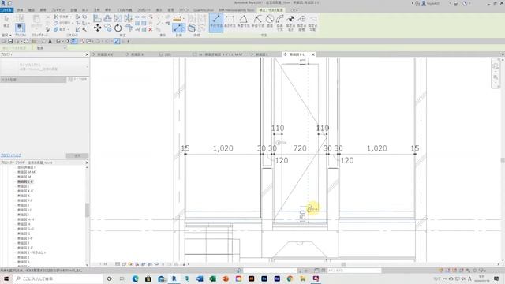Toggle the Properties palette button
The height and width of the screenshot is (284, 505).
point(20,28)
